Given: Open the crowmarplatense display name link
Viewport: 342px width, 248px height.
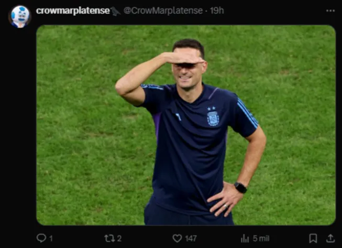Looking at the screenshot, I should click(73, 10).
